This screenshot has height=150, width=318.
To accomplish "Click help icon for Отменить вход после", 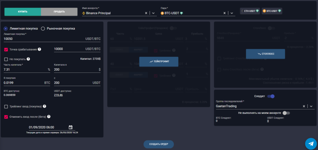I will (49, 117).
